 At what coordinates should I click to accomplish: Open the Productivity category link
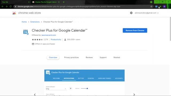(x=56, y=39)
